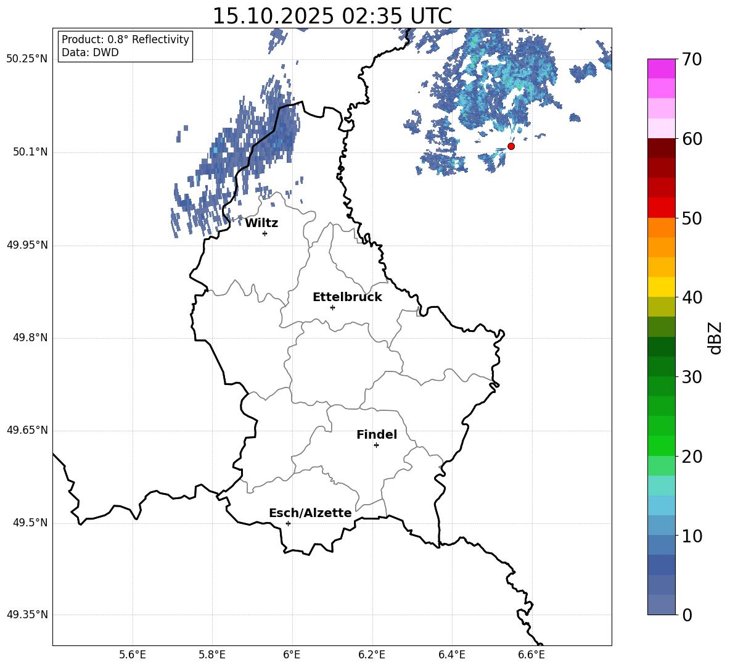Click the colorbar value 50
This screenshot has width=730, height=667.
pos(692,218)
